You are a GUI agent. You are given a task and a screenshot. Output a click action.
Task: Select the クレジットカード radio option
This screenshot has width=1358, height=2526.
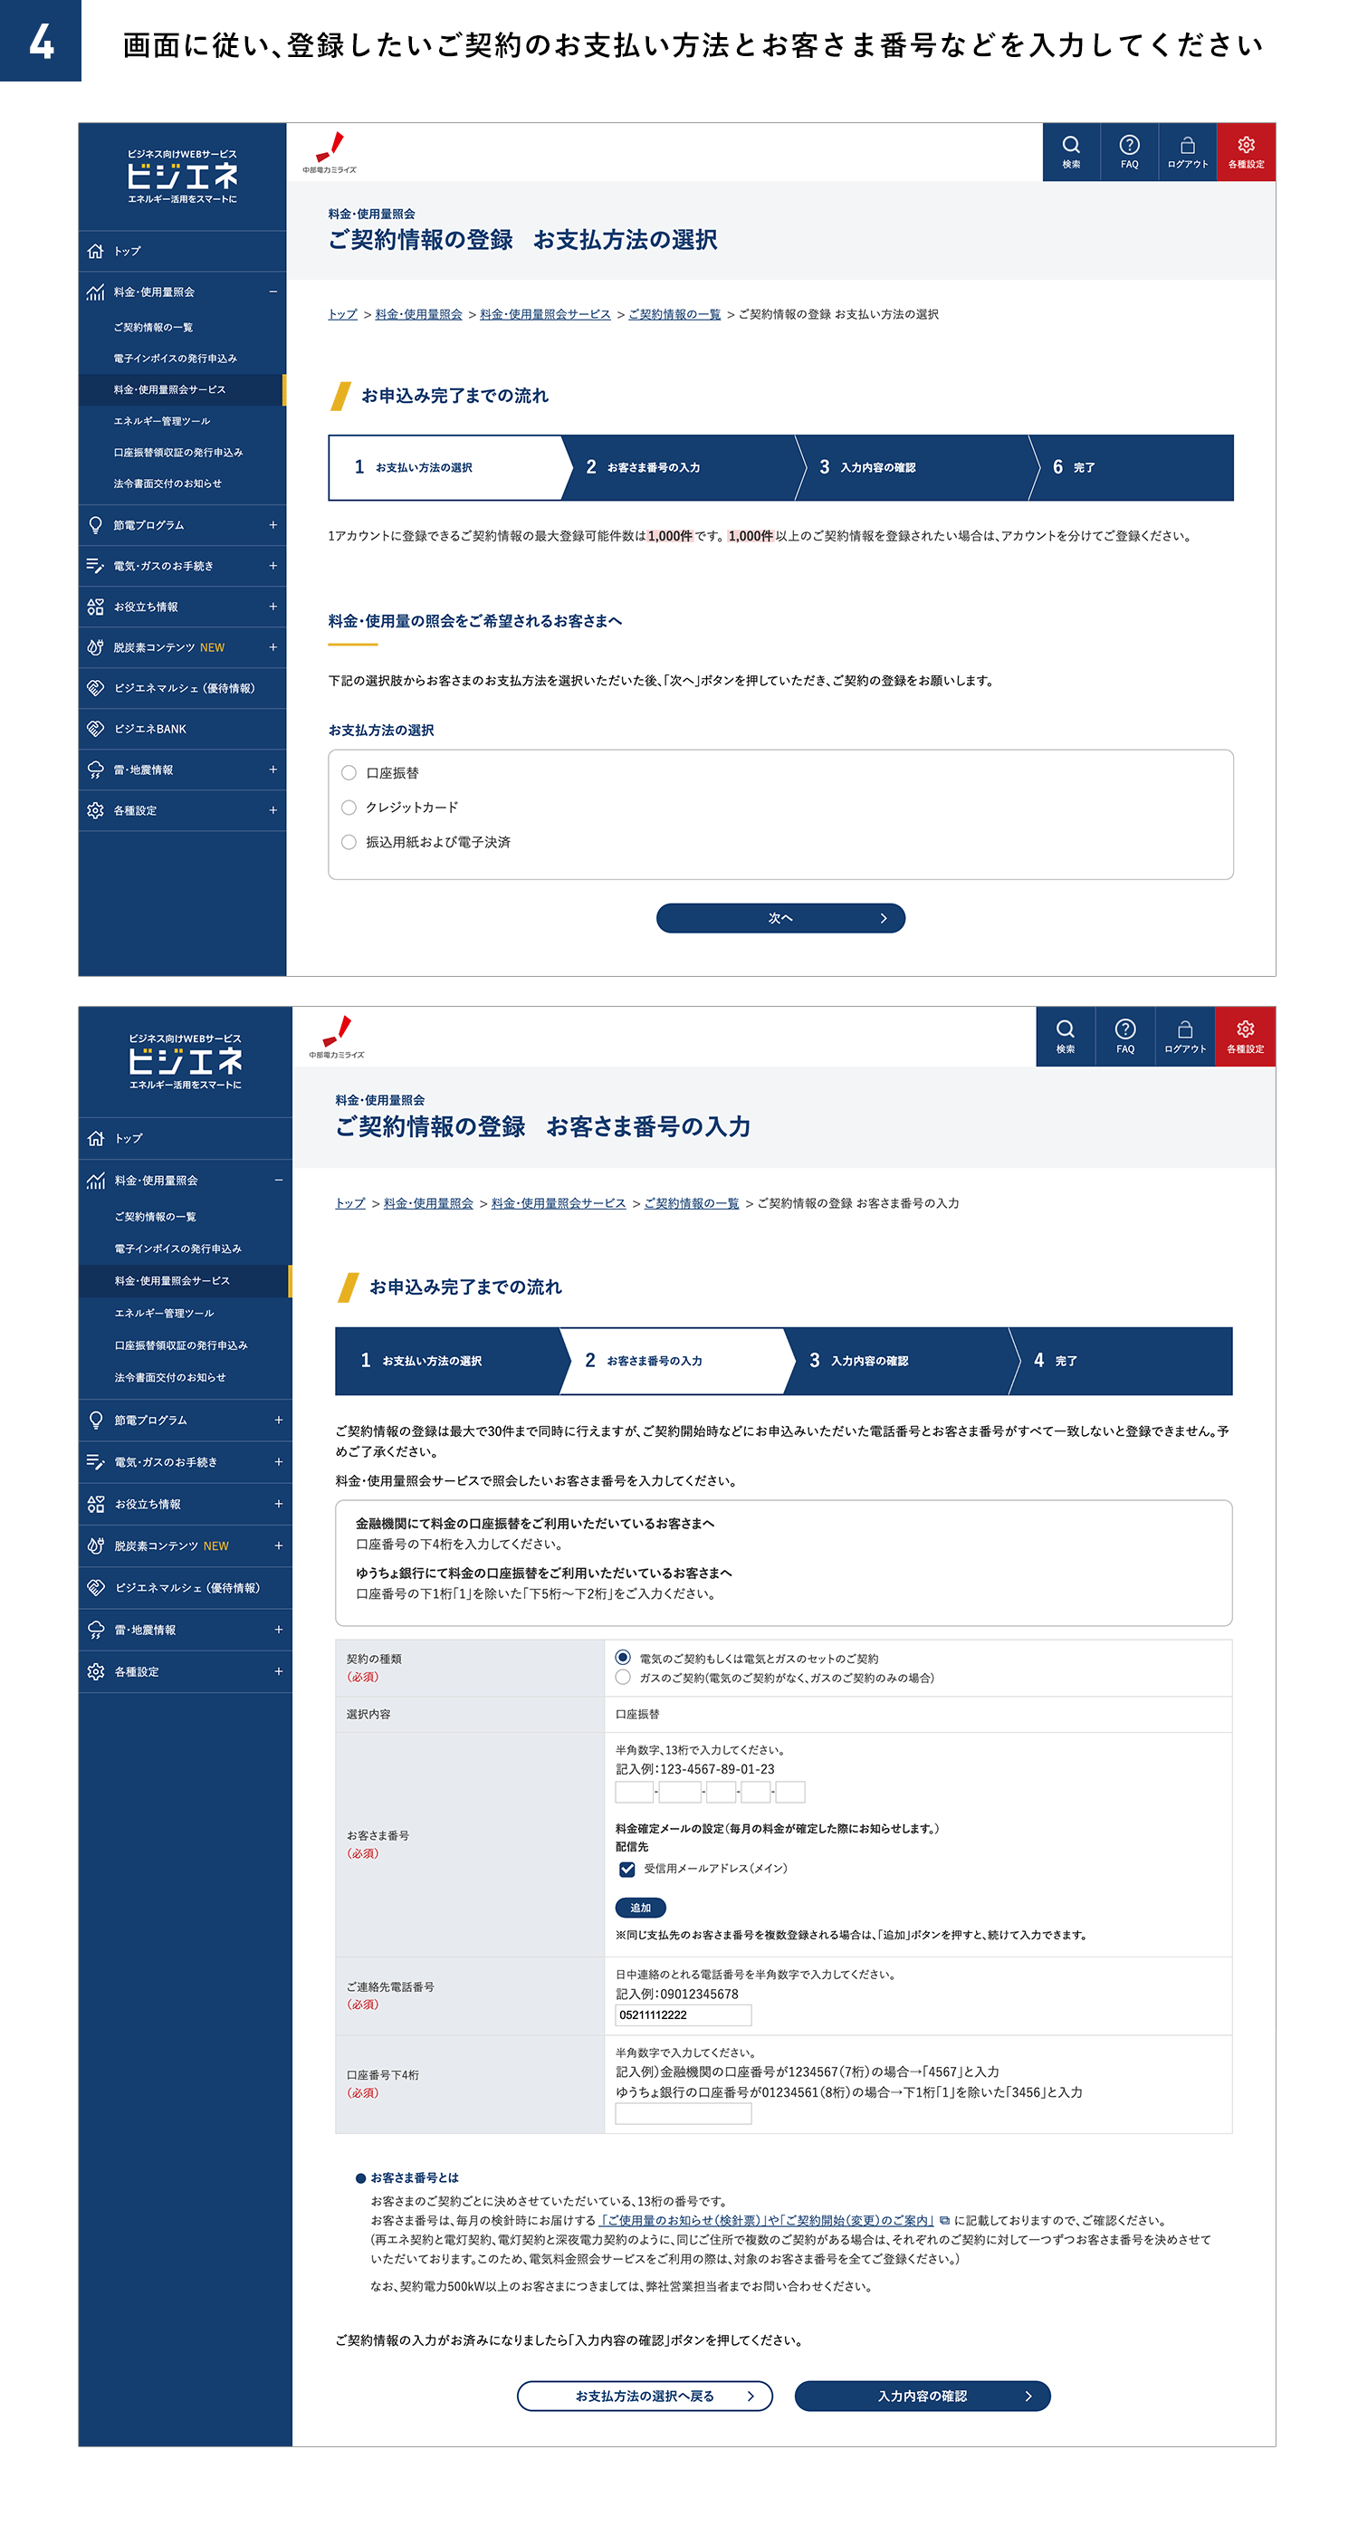pyautogui.click(x=349, y=807)
